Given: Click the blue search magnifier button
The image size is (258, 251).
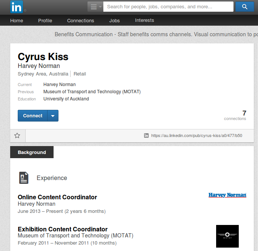Looking at the screenshot, I should (244, 6).
